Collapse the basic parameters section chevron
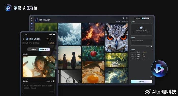178x96 pixels. [x=151, y=50]
